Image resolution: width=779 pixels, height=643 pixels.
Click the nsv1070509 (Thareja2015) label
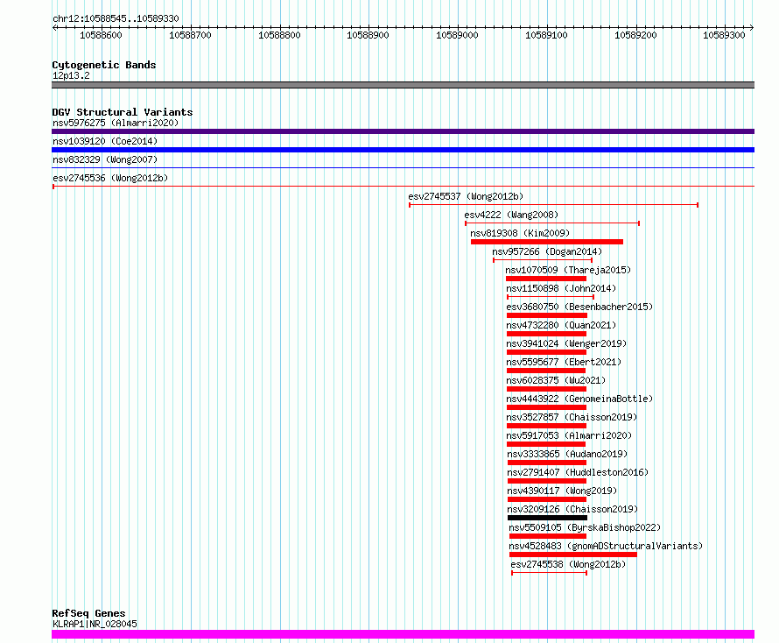[x=568, y=270]
